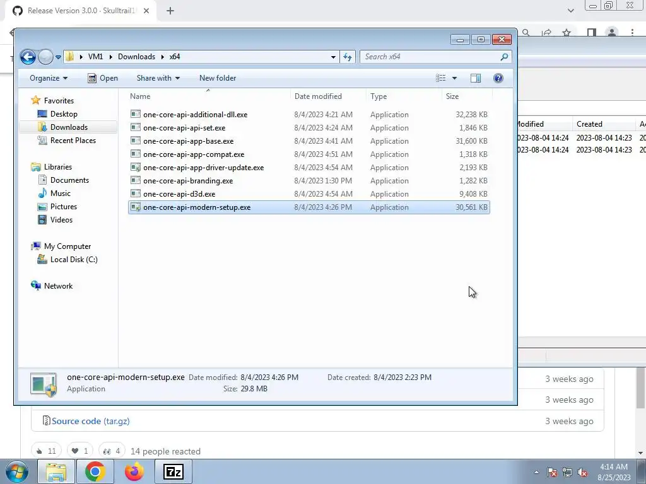Open Source code (tar.gz) link in Chrome
The width and height of the screenshot is (646, 484).
91,421
